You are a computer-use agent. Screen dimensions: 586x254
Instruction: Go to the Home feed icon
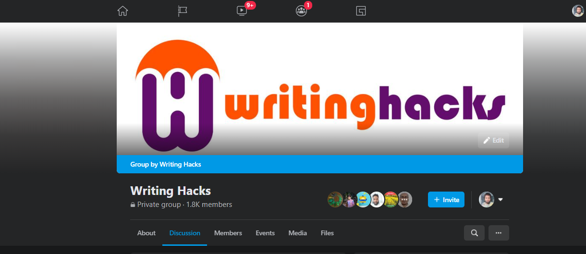pyautogui.click(x=123, y=11)
